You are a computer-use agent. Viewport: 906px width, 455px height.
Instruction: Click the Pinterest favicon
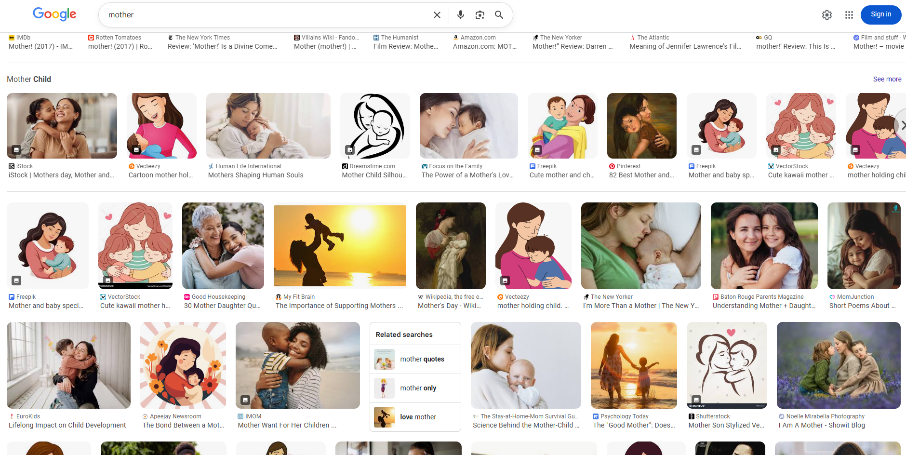pyautogui.click(x=612, y=166)
